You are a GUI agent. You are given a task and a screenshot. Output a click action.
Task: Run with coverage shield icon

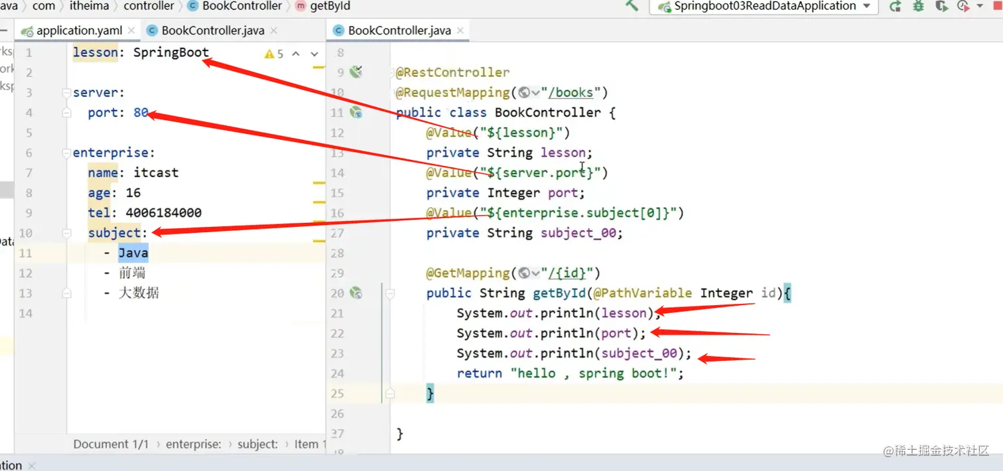pos(941,6)
